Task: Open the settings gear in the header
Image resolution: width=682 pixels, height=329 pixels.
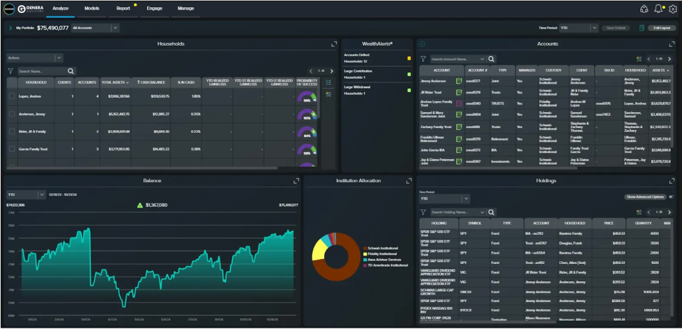Action: (x=672, y=9)
